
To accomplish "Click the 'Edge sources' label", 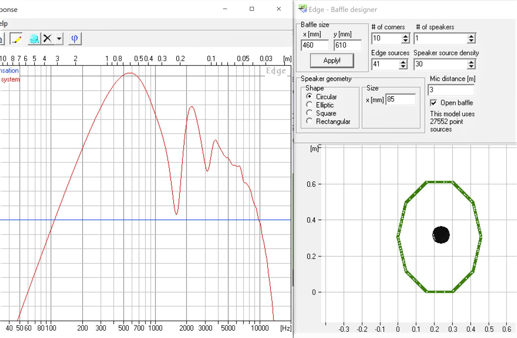I will [390, 53].
